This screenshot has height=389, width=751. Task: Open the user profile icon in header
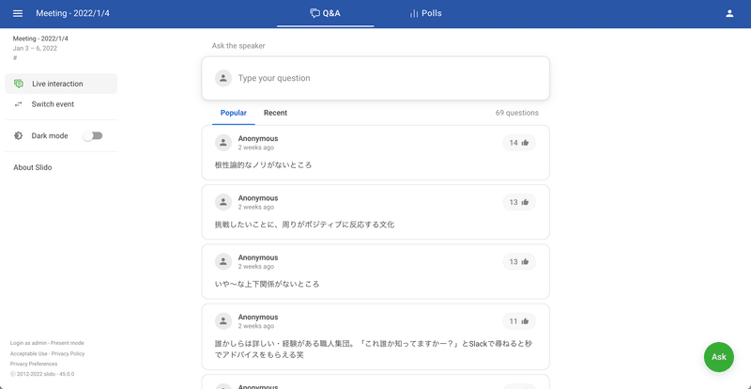pyautogui.click(x=729, y=13)
